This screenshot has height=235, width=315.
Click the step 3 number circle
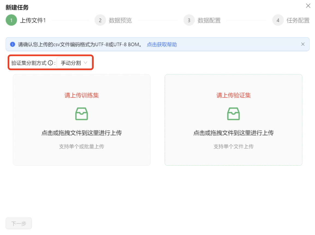click(x=189, y=20)
